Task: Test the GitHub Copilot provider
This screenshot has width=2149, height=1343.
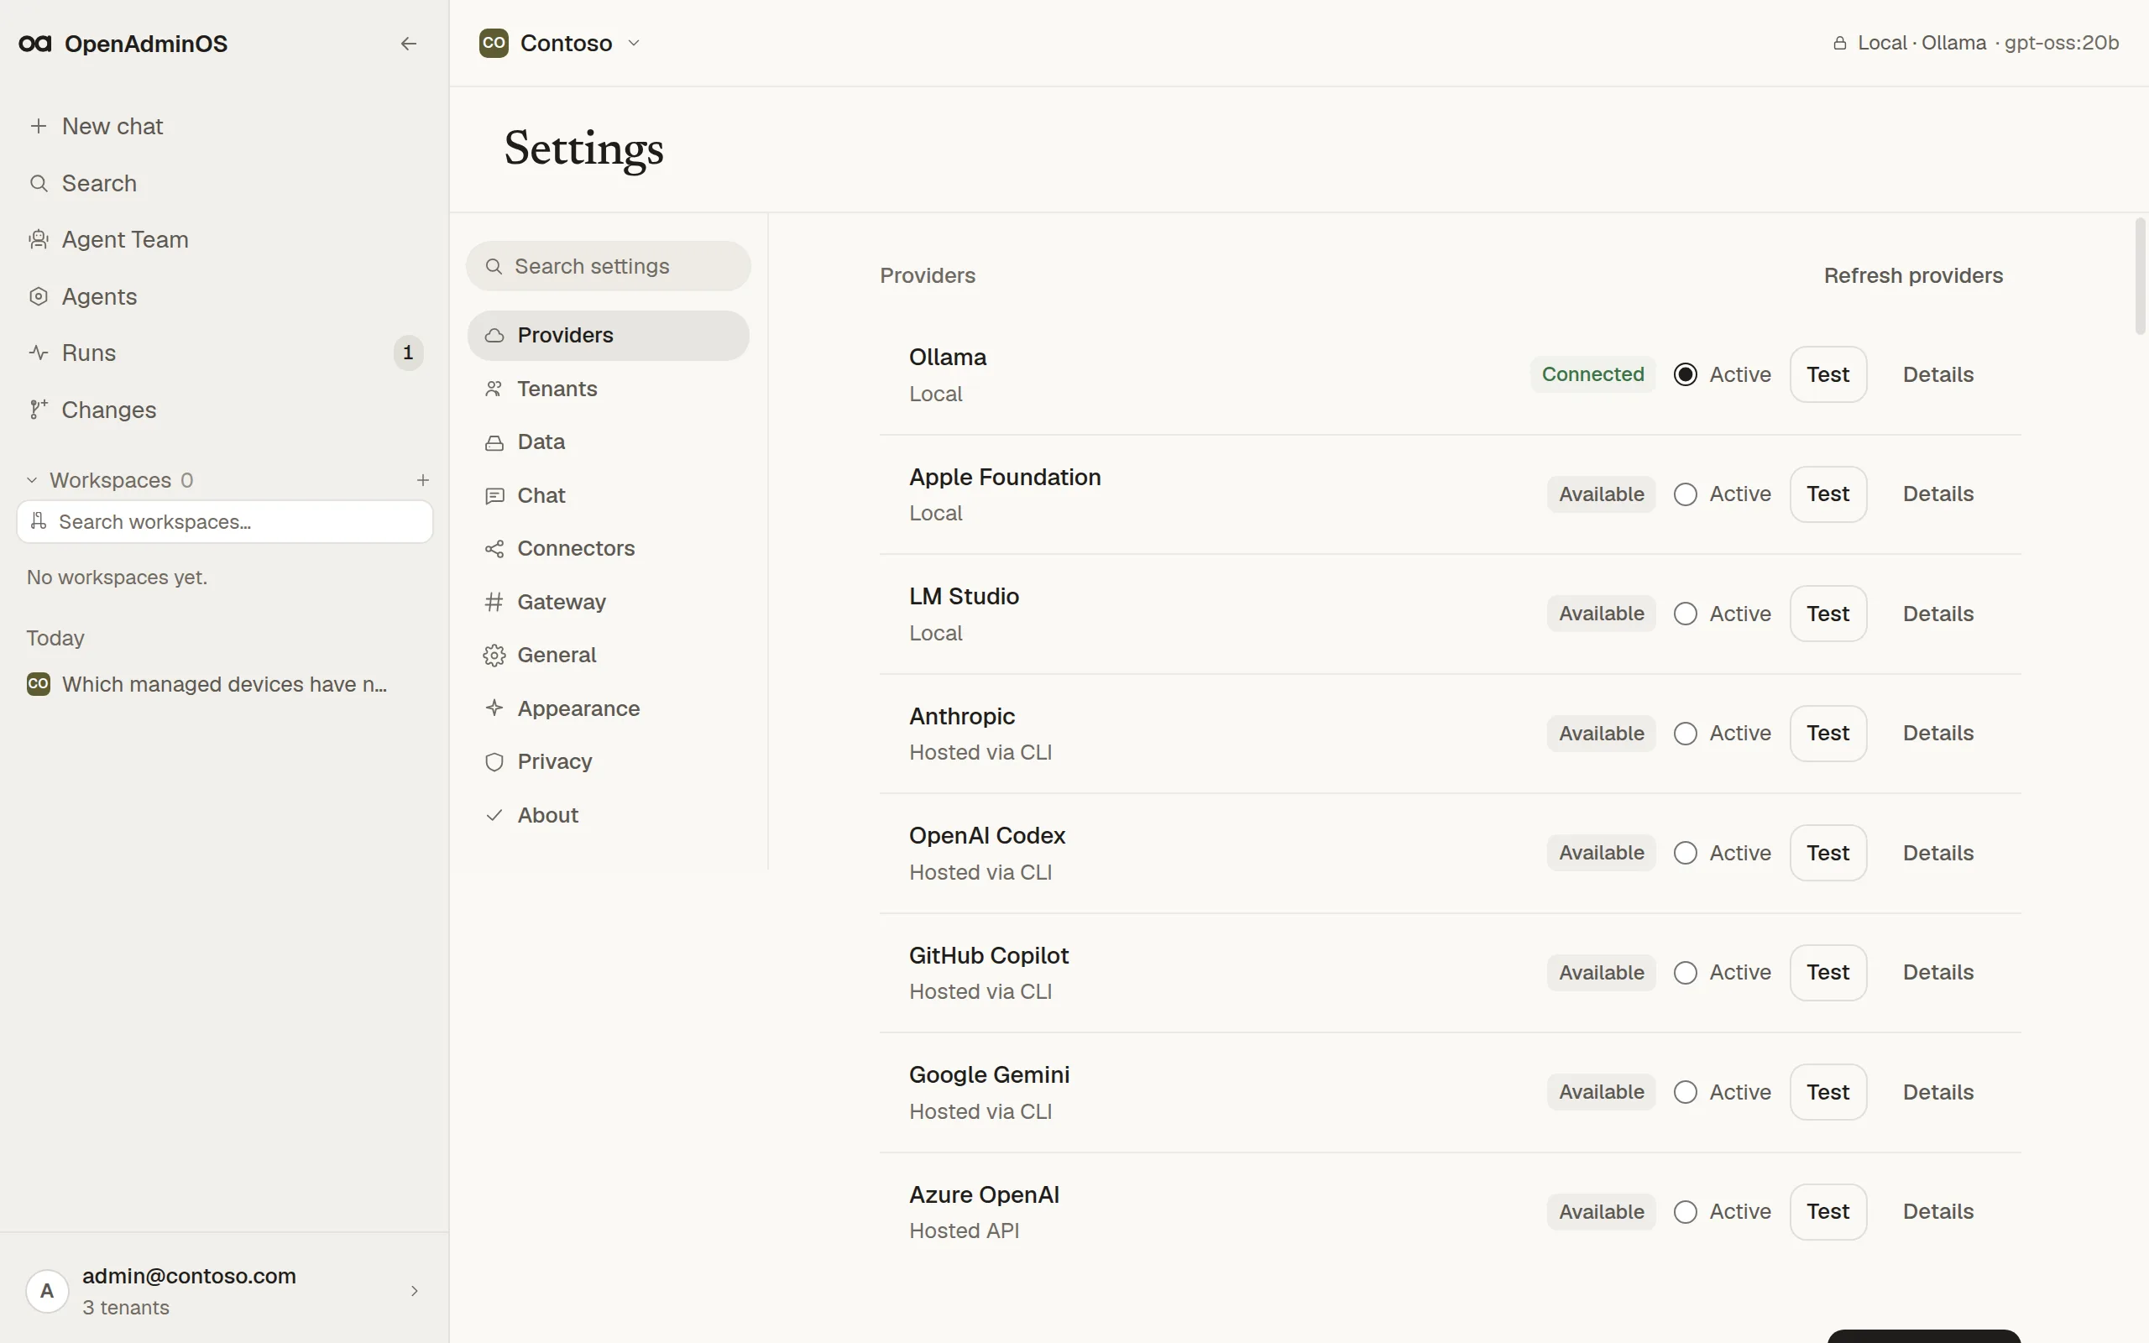Action: 1827,973
